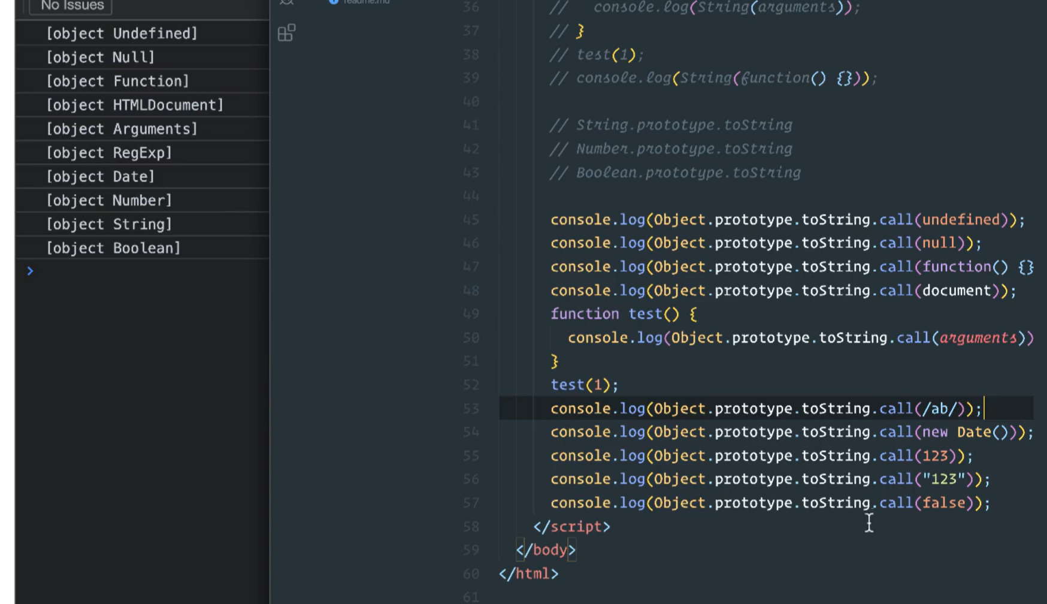Click the call(function() {} code line
The height and width of the screenshot is (604, 1047).
pos(792,267)
